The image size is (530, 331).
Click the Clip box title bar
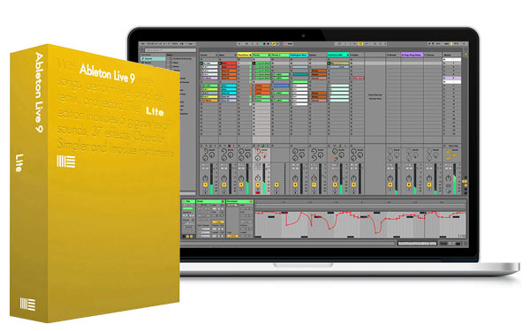pos(189,201)
